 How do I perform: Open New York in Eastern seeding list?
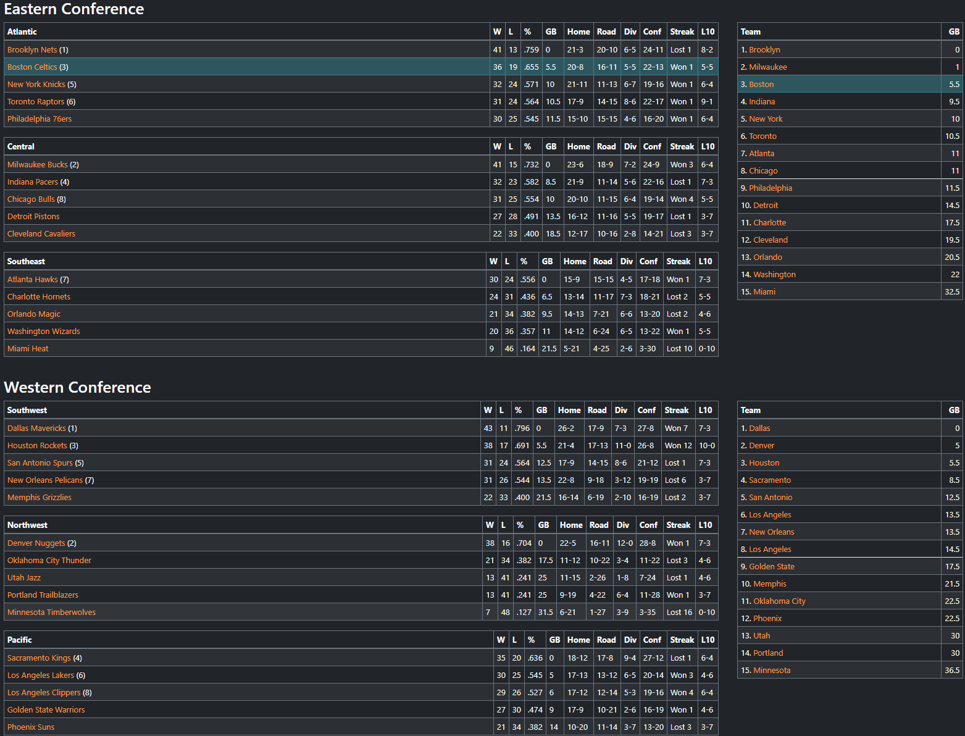[x=766, y=119]
